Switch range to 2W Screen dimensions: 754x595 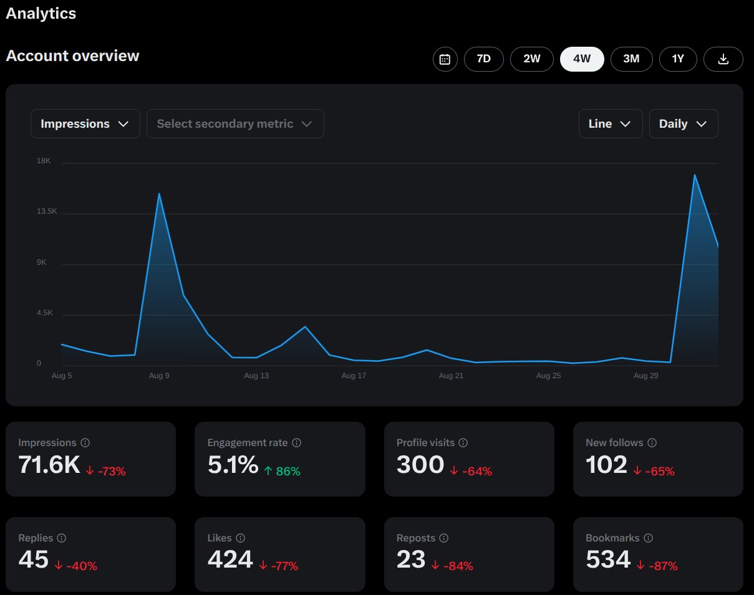(531, 59)
